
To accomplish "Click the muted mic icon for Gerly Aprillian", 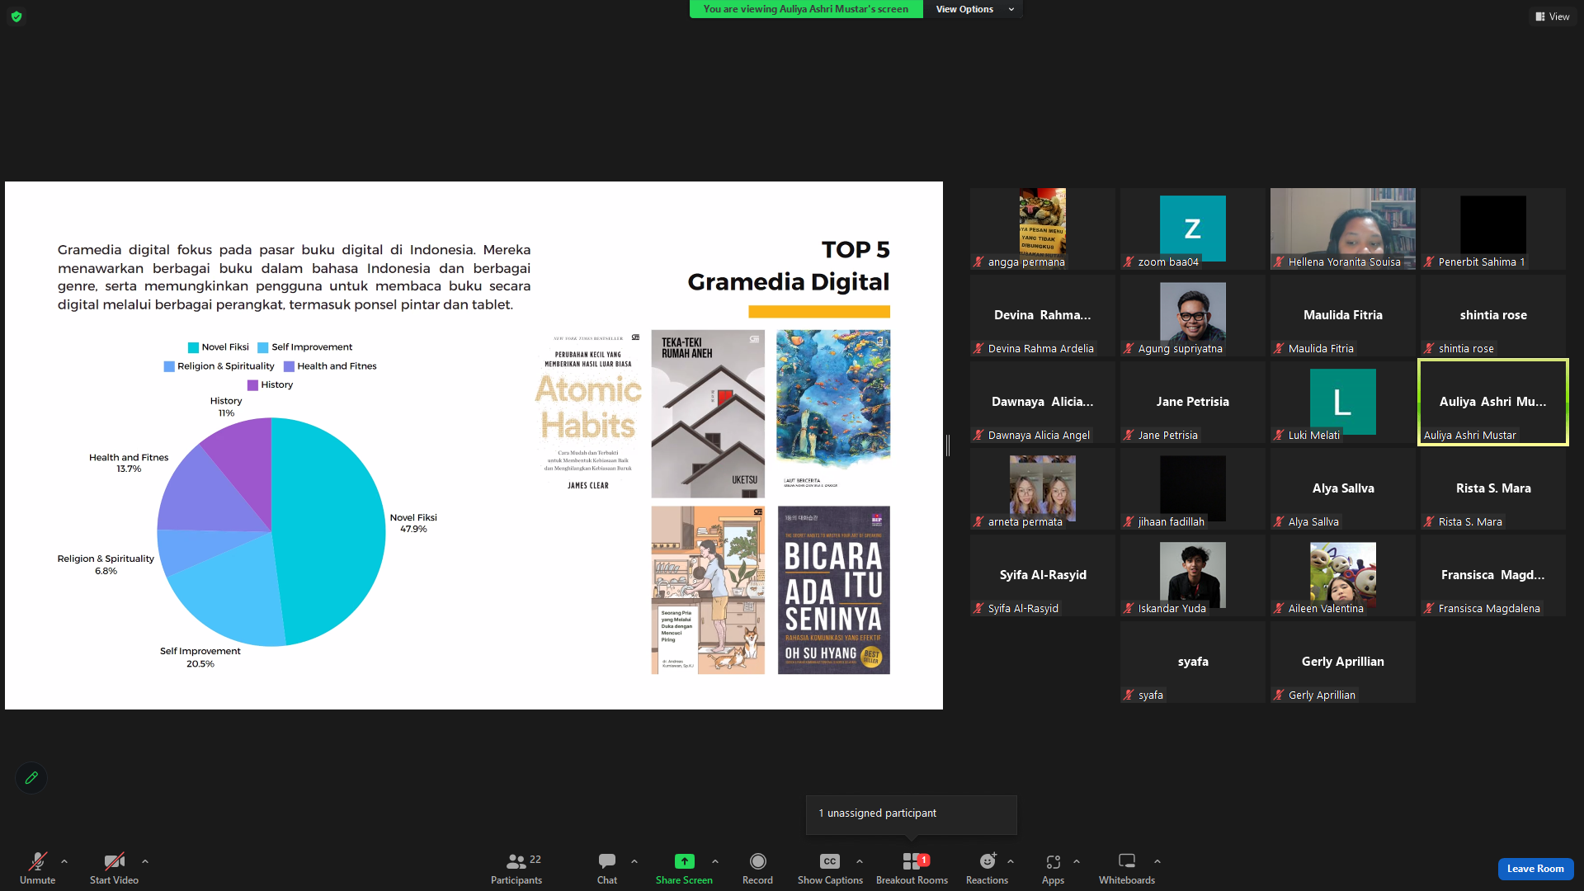I will tap(1279, 695).
